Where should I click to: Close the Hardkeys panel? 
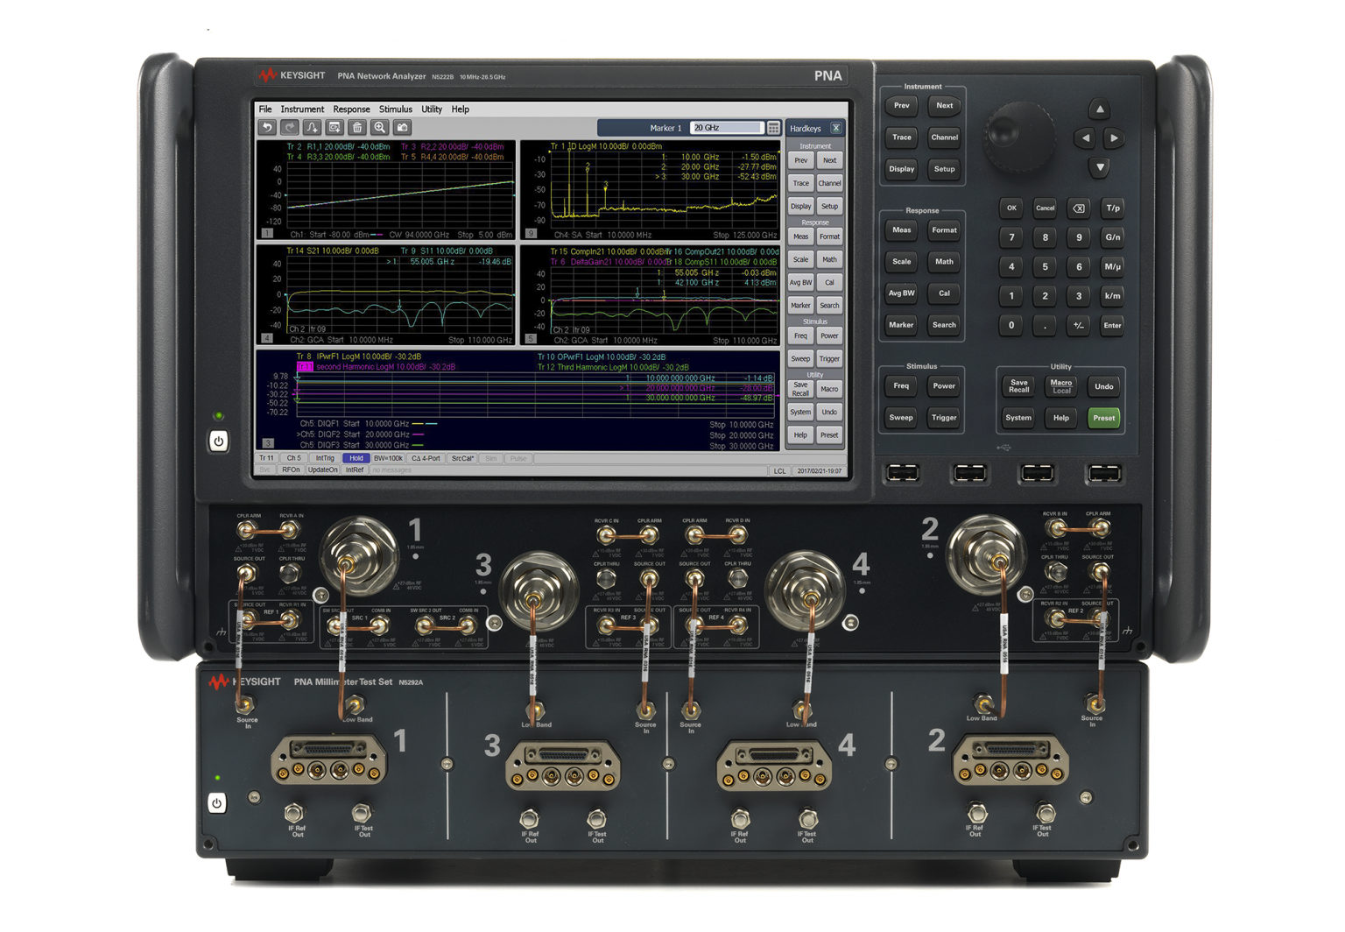836,129
